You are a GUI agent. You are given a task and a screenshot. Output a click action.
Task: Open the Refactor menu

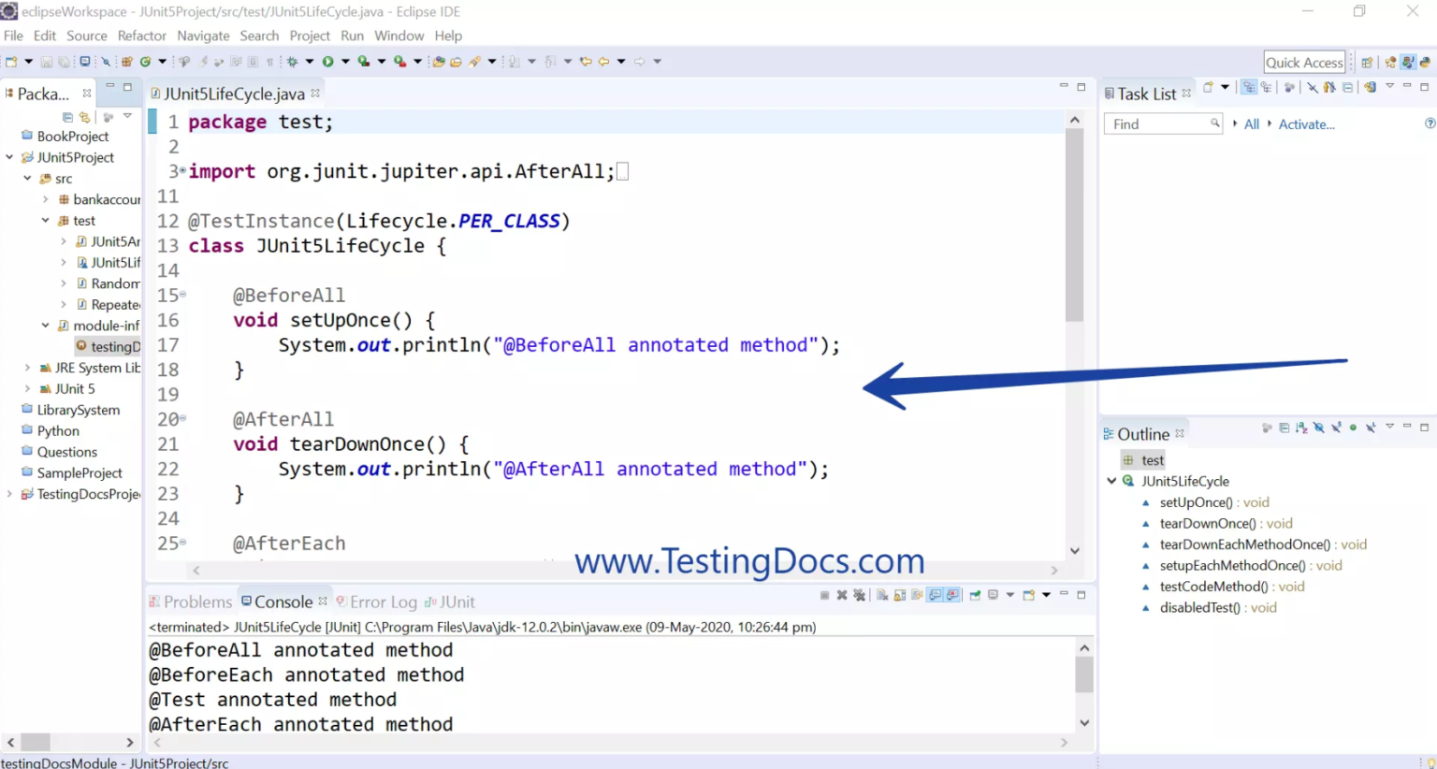[141, 36]
